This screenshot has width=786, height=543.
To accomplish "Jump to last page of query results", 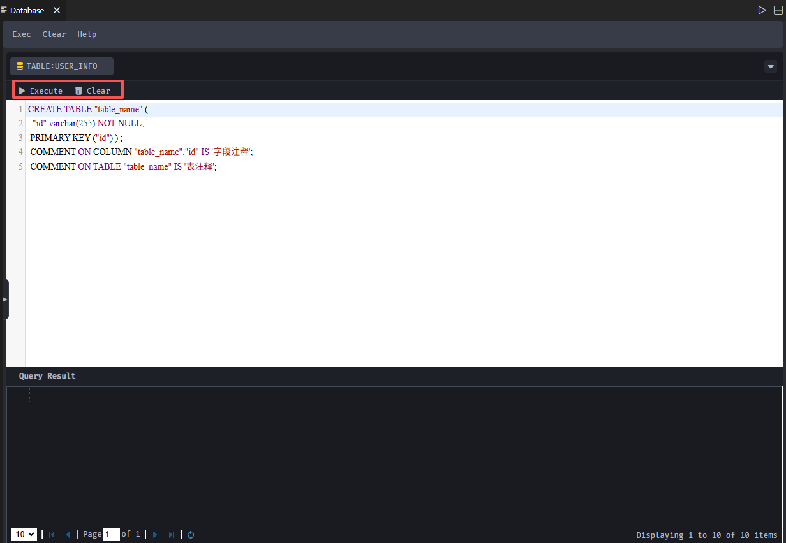I will click(172, 535).
